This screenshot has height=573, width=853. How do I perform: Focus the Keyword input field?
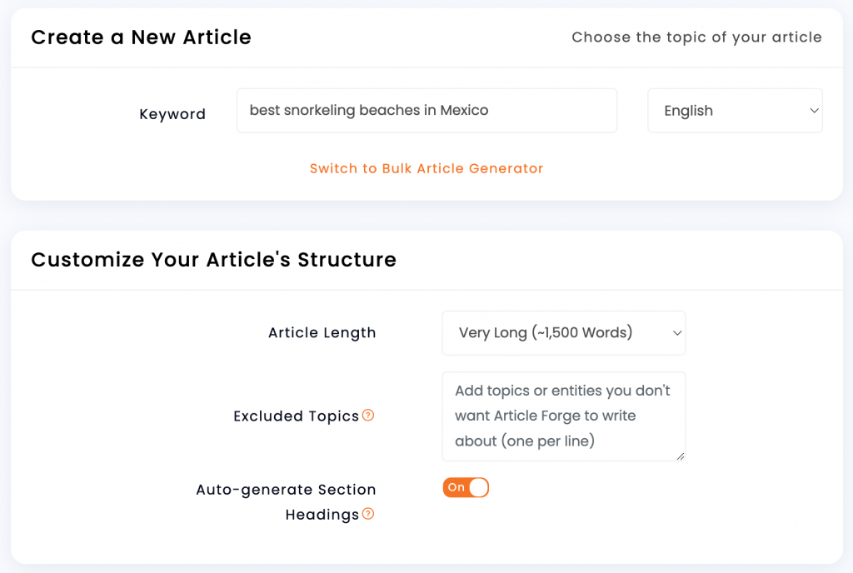(426, 111)
